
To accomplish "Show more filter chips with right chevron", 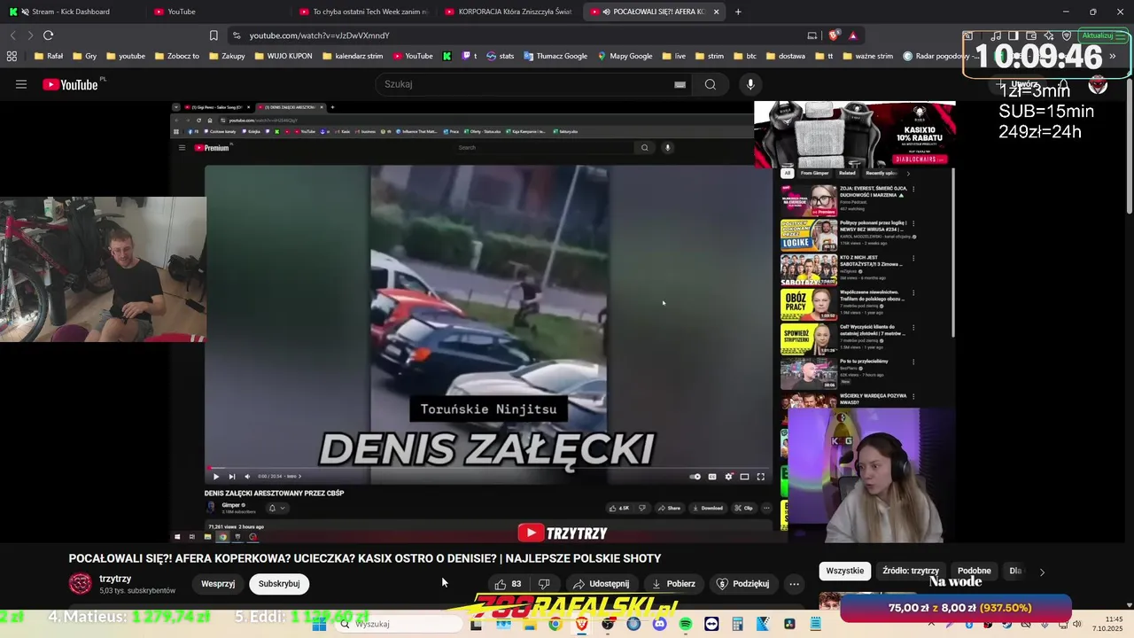I will [1042, 572].
